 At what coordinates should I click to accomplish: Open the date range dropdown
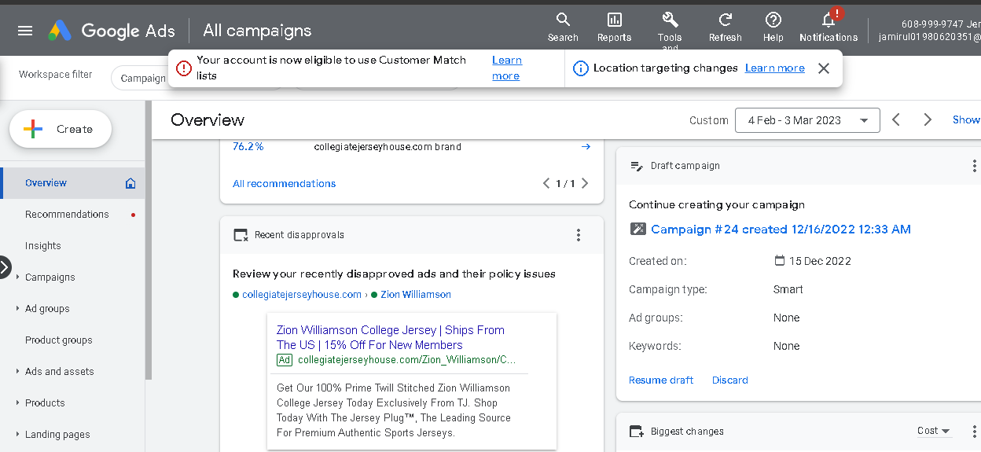point(807,120)
